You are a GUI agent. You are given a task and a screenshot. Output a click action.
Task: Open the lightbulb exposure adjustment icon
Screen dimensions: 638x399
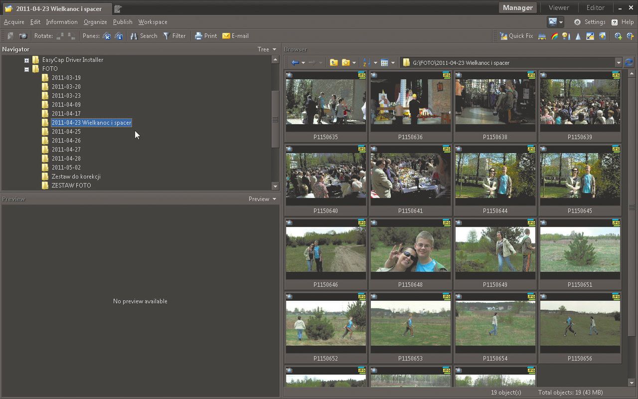click(566, 36)
